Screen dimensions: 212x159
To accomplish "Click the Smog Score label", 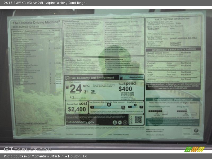I will [x=183, y=107].
